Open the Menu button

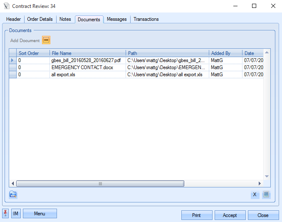click(x=40, y=214)
